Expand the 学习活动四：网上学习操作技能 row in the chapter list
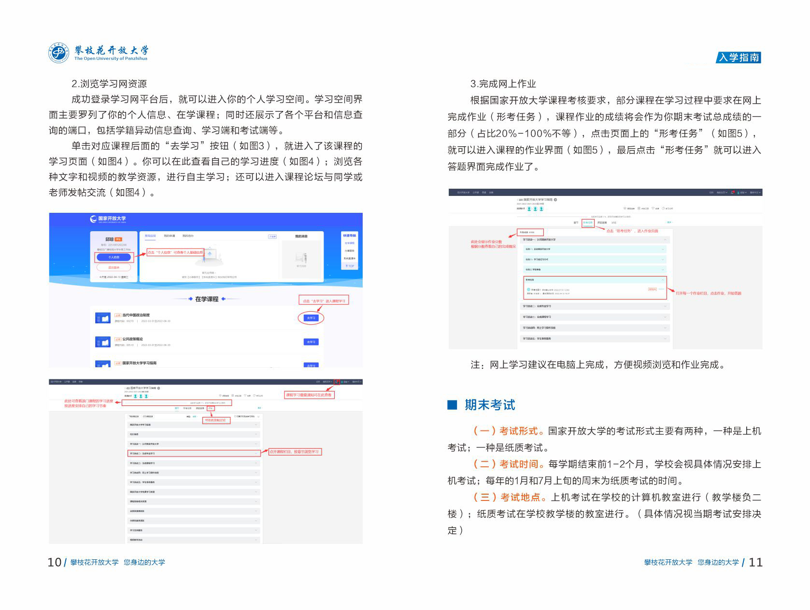810x610 pixels. 194,473
